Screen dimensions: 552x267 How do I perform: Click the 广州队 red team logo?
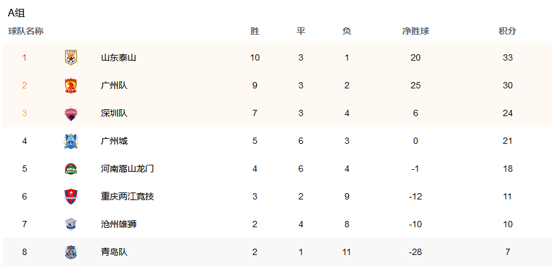(71, 86)
